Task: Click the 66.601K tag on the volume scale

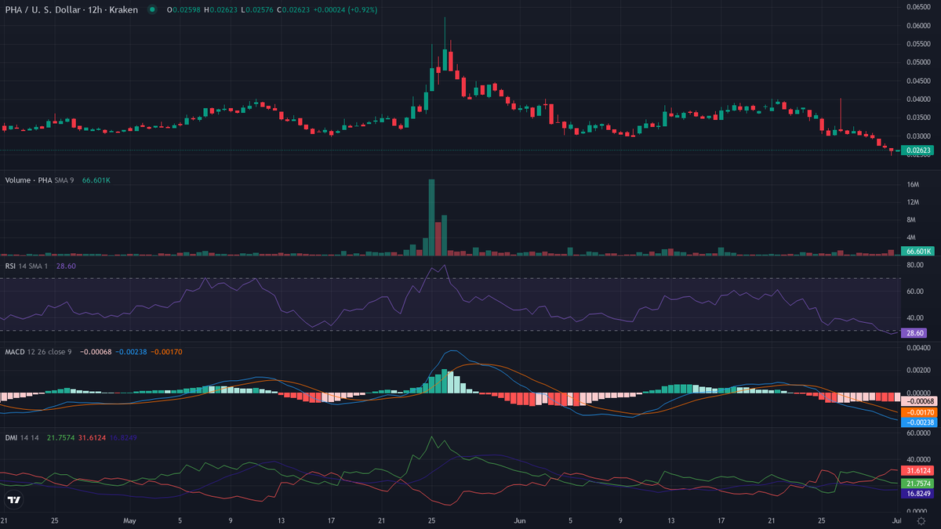Action: [x=917, y=251]
